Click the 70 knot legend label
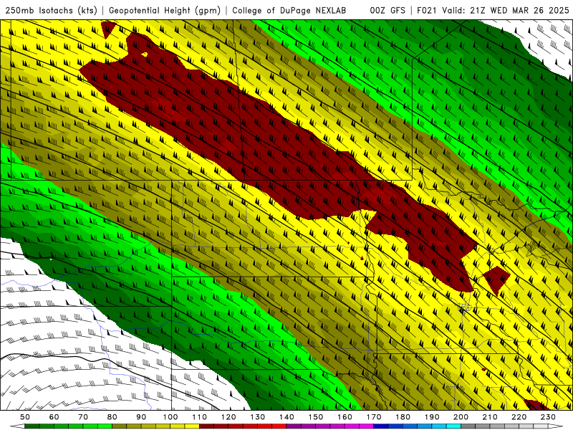 pyautogui.click(x=83, y=417)
